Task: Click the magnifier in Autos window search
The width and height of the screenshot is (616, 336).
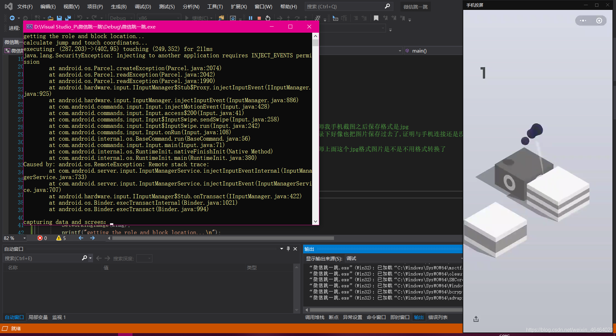Action: pos(84,258)
